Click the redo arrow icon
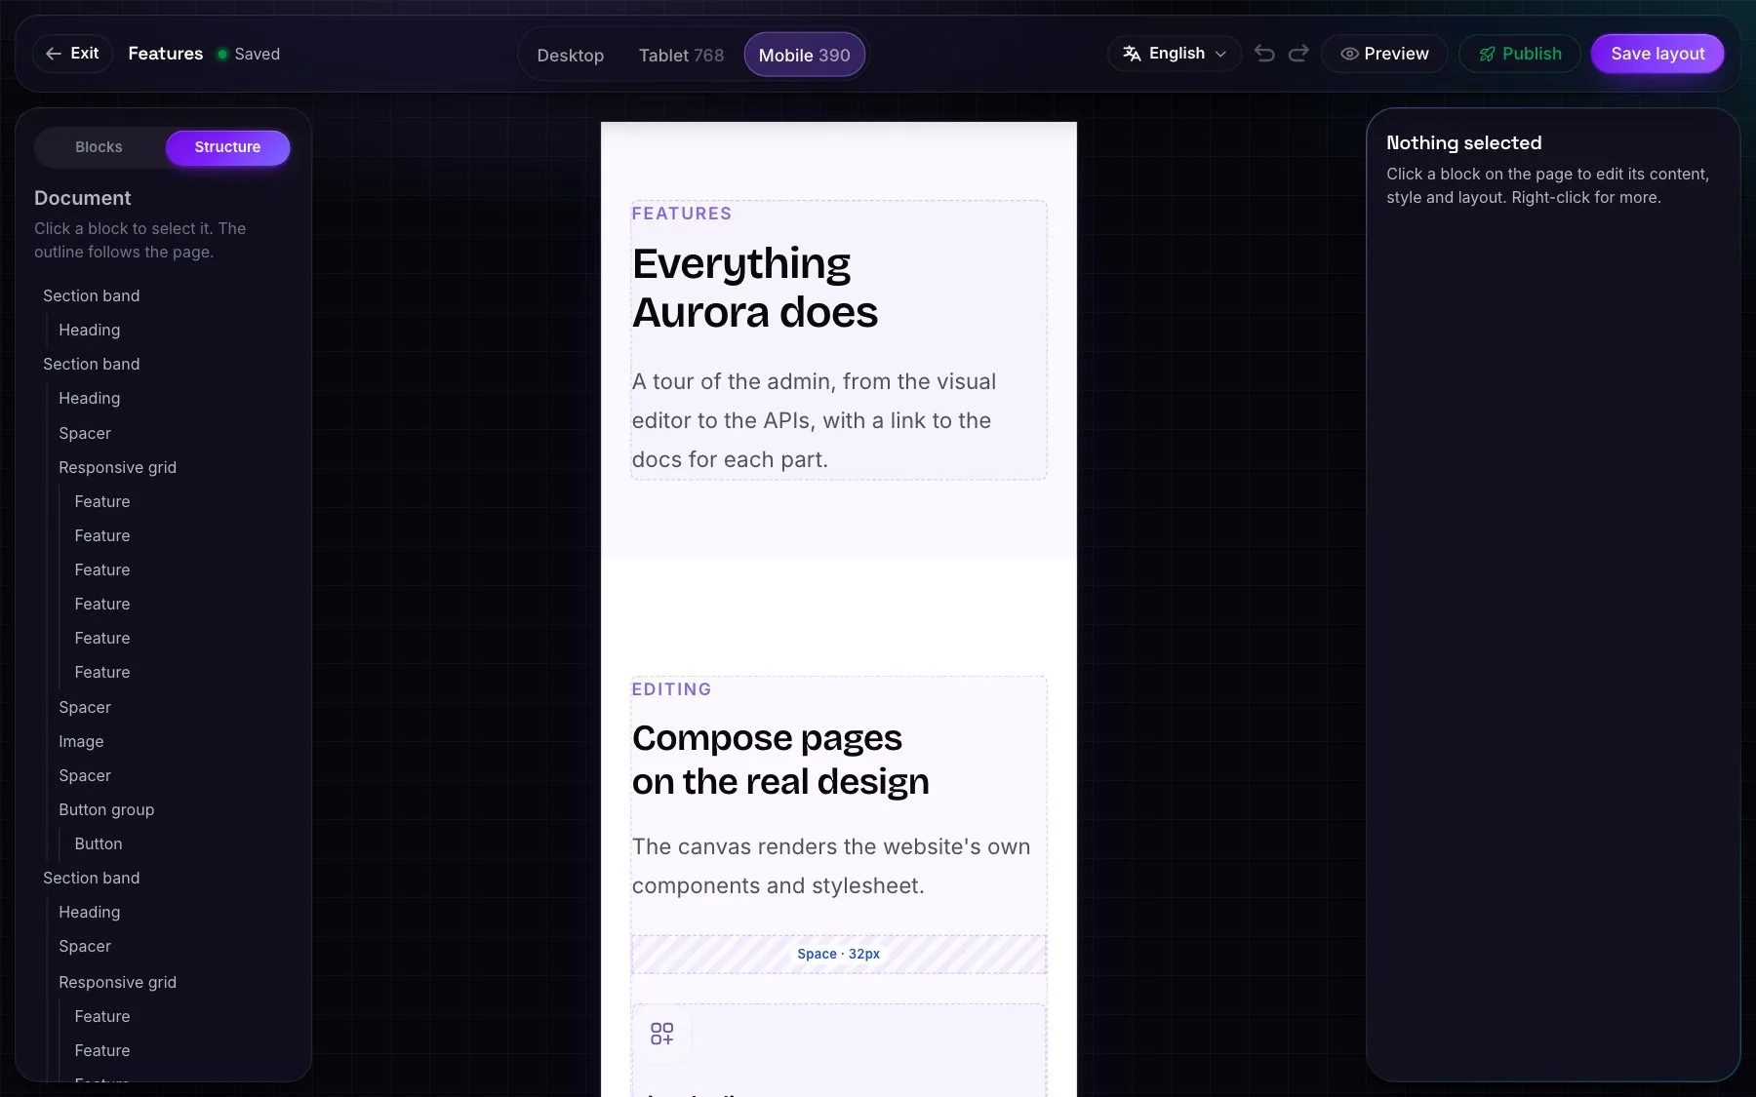 click(1298, 54)
